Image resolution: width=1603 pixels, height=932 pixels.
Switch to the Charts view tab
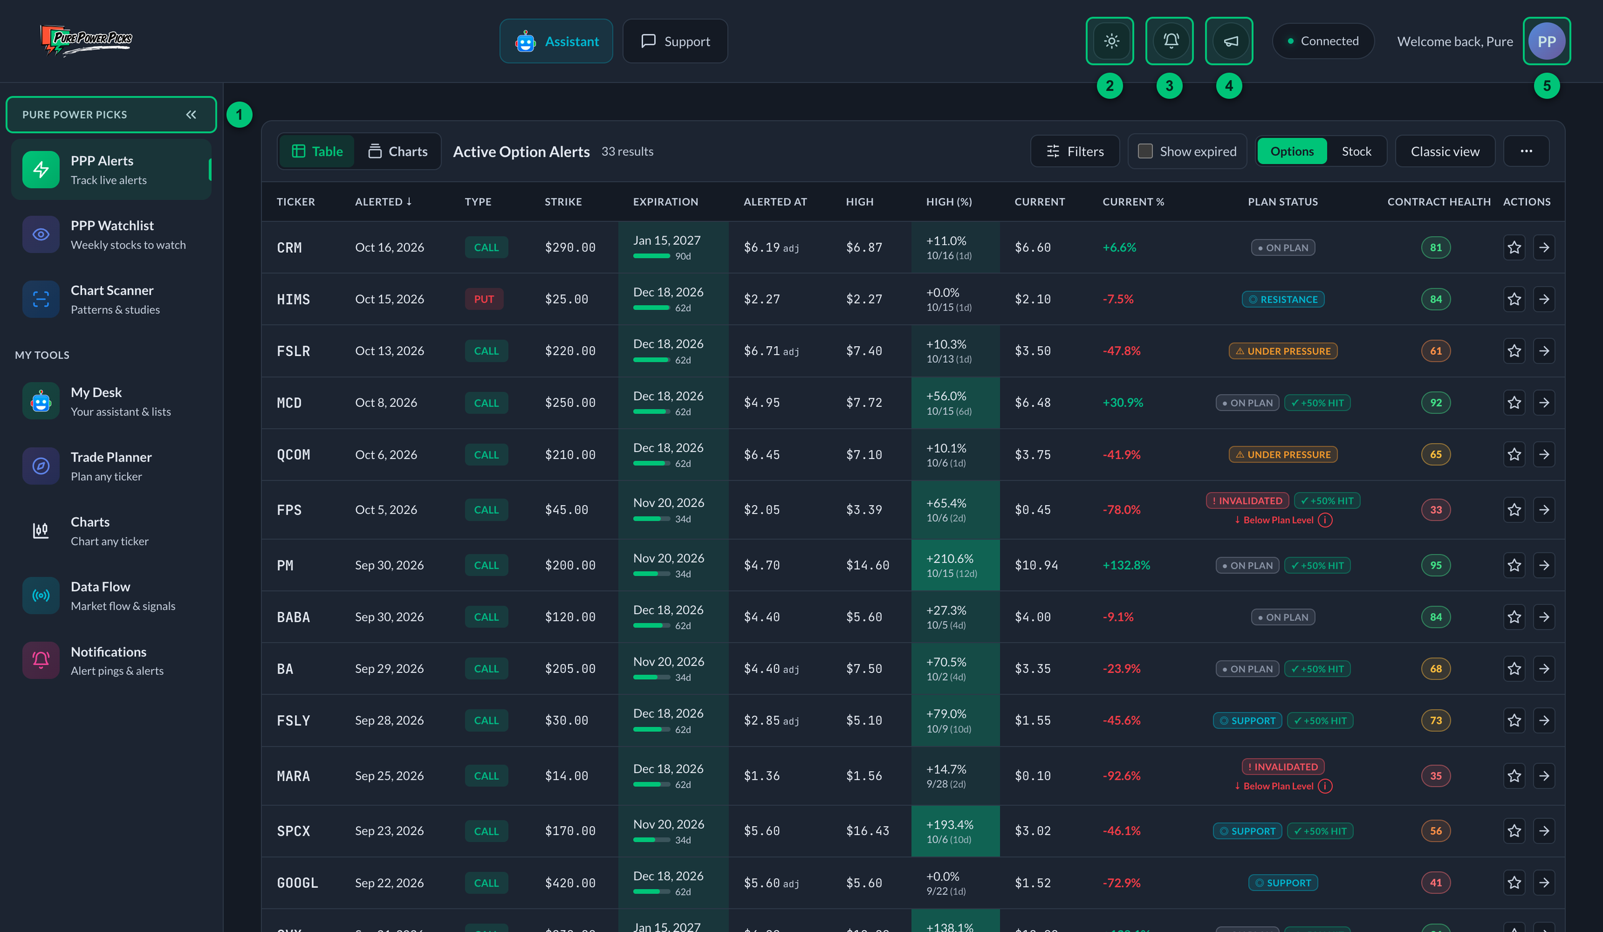point(398,152)
